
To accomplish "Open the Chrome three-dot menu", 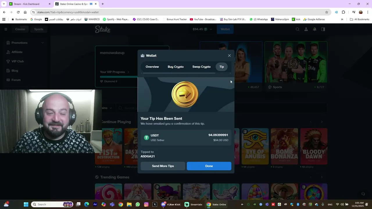I will click(368, 12).
